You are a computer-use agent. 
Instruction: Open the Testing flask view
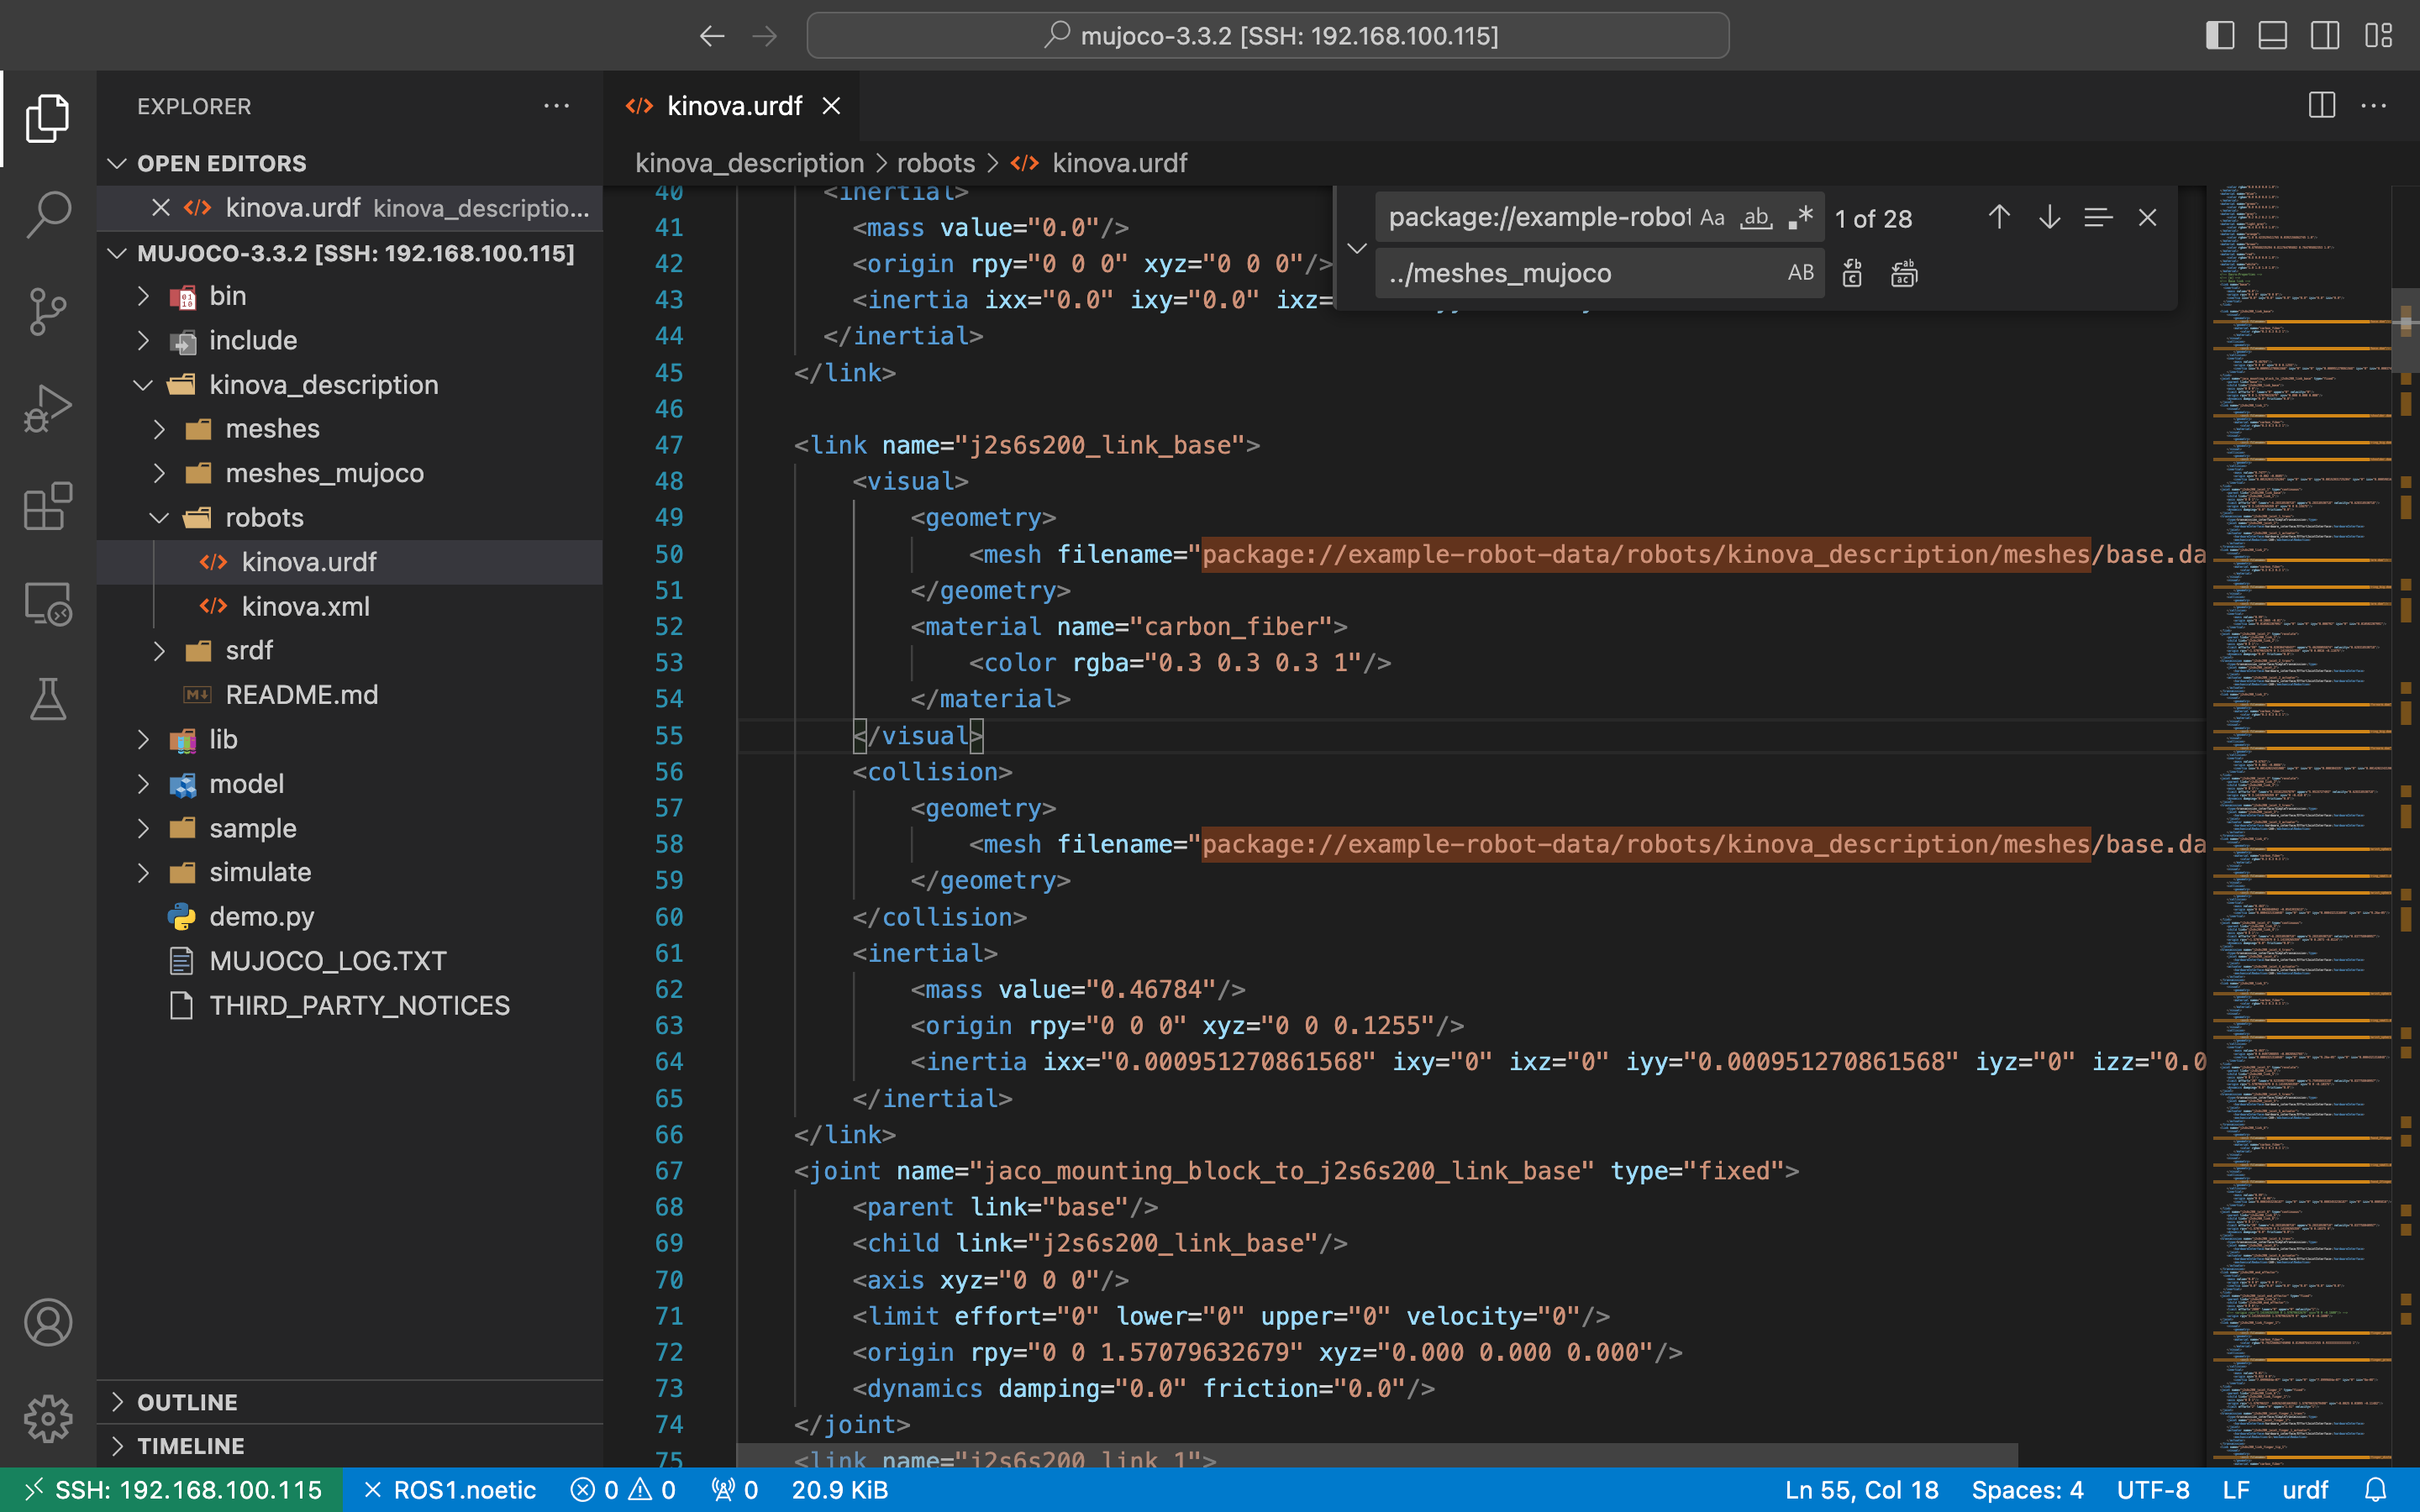tap(47, 699)
